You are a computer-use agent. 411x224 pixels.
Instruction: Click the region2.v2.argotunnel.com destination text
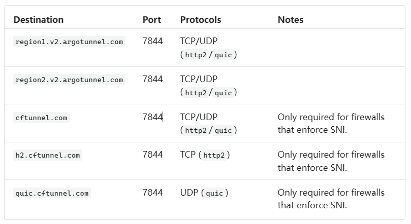(x=69, y=80)
